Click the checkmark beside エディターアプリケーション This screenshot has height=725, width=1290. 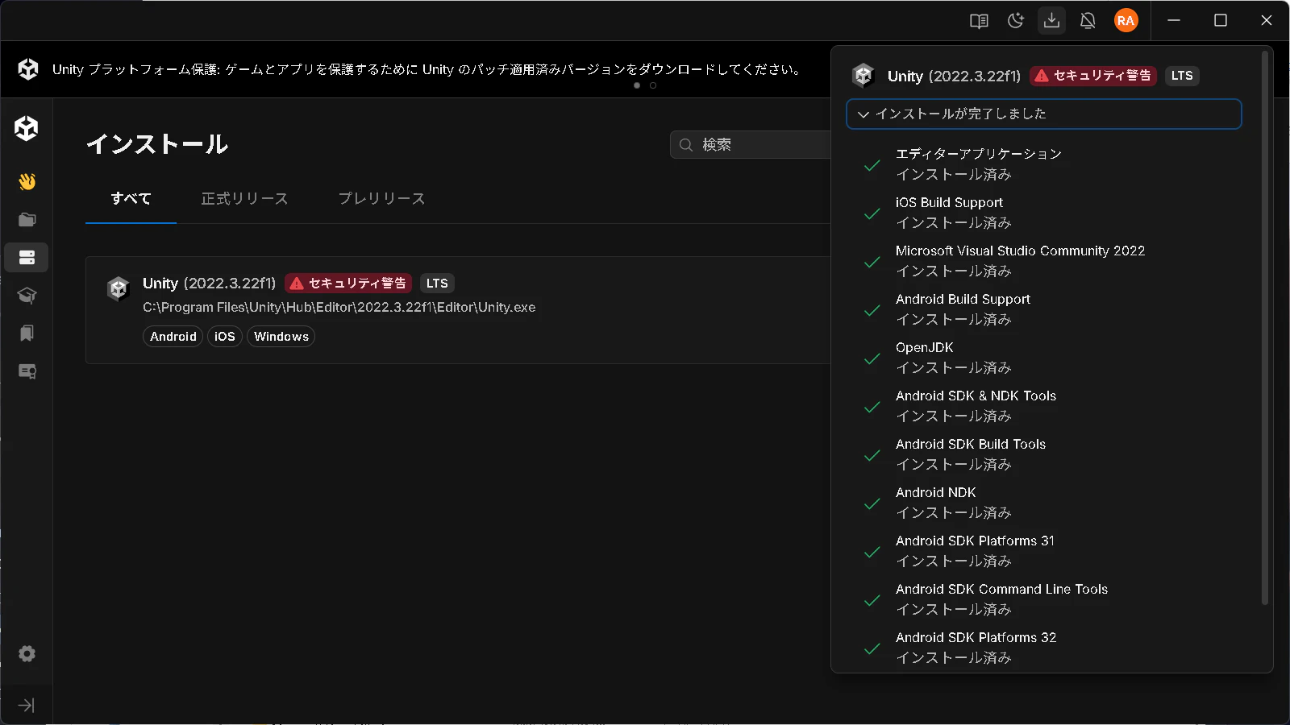coord(872,166)
